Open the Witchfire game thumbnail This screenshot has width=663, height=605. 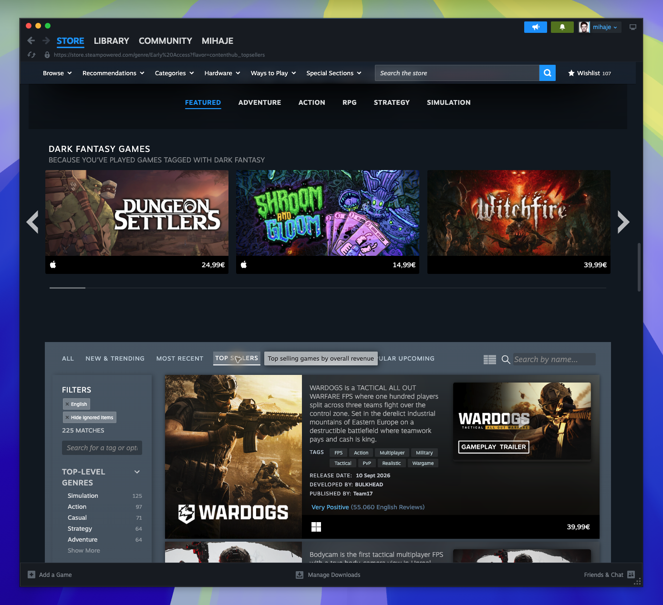[x=519, y=213]
